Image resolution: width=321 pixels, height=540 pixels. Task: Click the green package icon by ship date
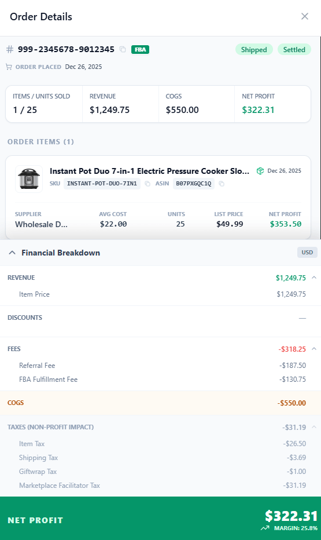260,171
